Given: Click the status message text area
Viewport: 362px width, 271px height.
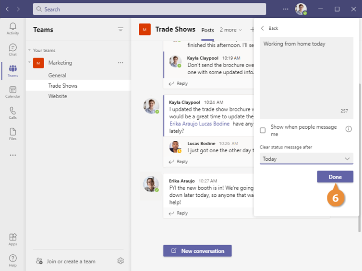Looking at the screenshot, I should point(306,78).
